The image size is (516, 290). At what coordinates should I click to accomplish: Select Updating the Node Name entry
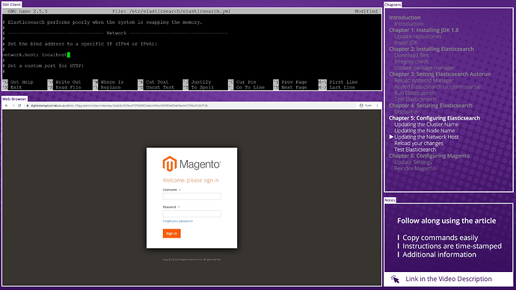(x=424, y=131)
